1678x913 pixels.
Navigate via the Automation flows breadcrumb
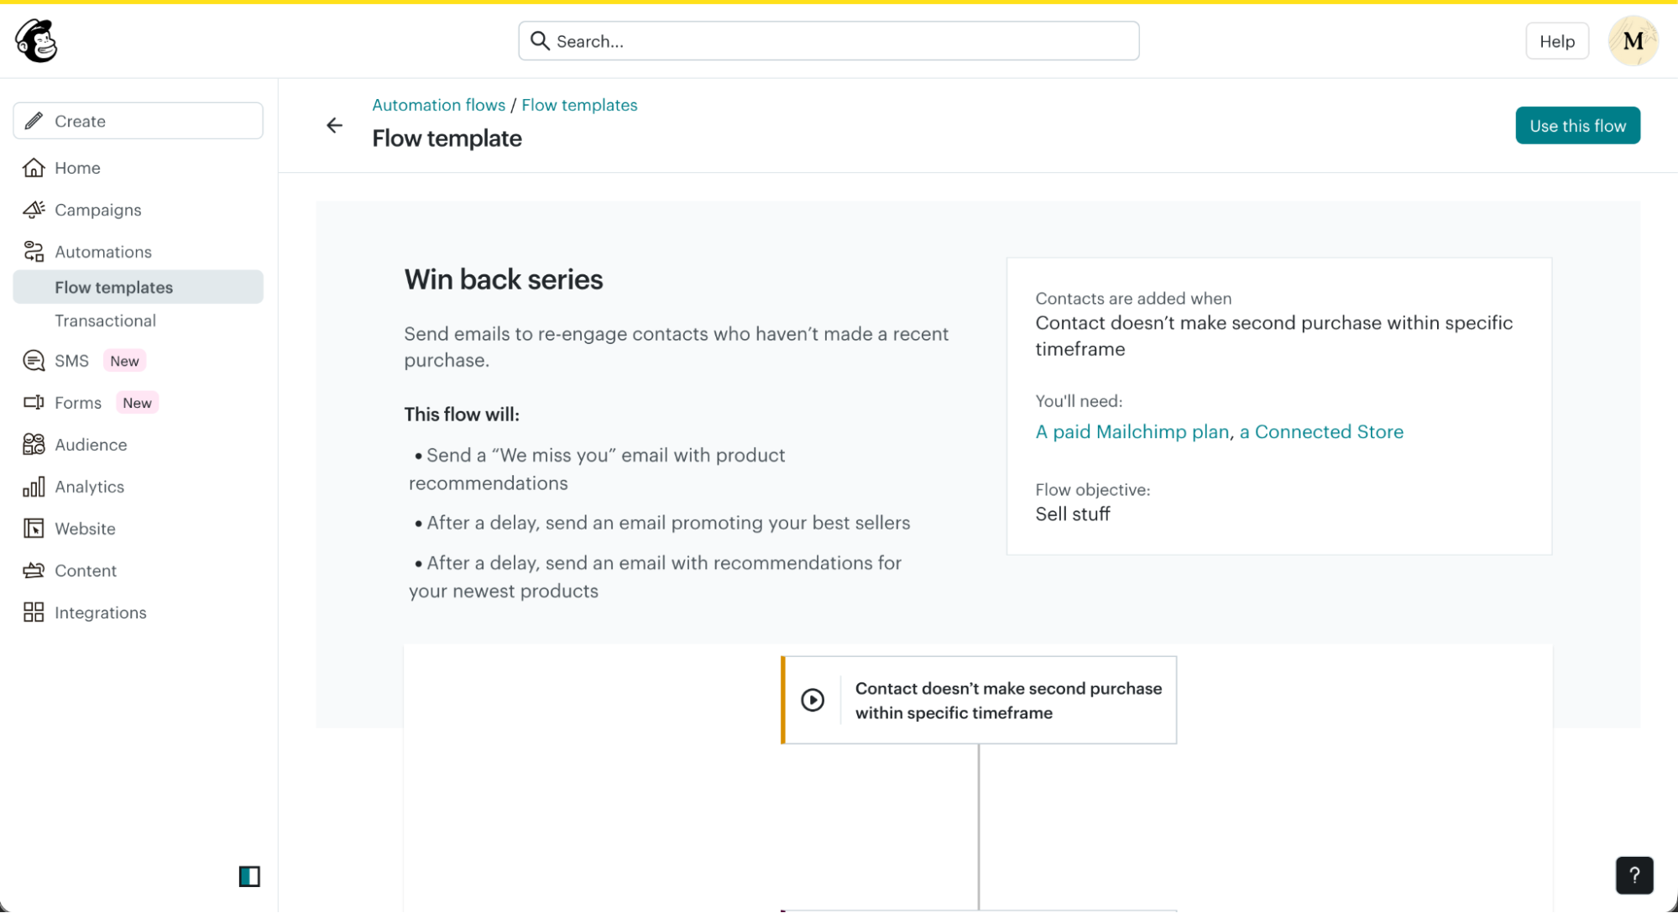point(438,104)
